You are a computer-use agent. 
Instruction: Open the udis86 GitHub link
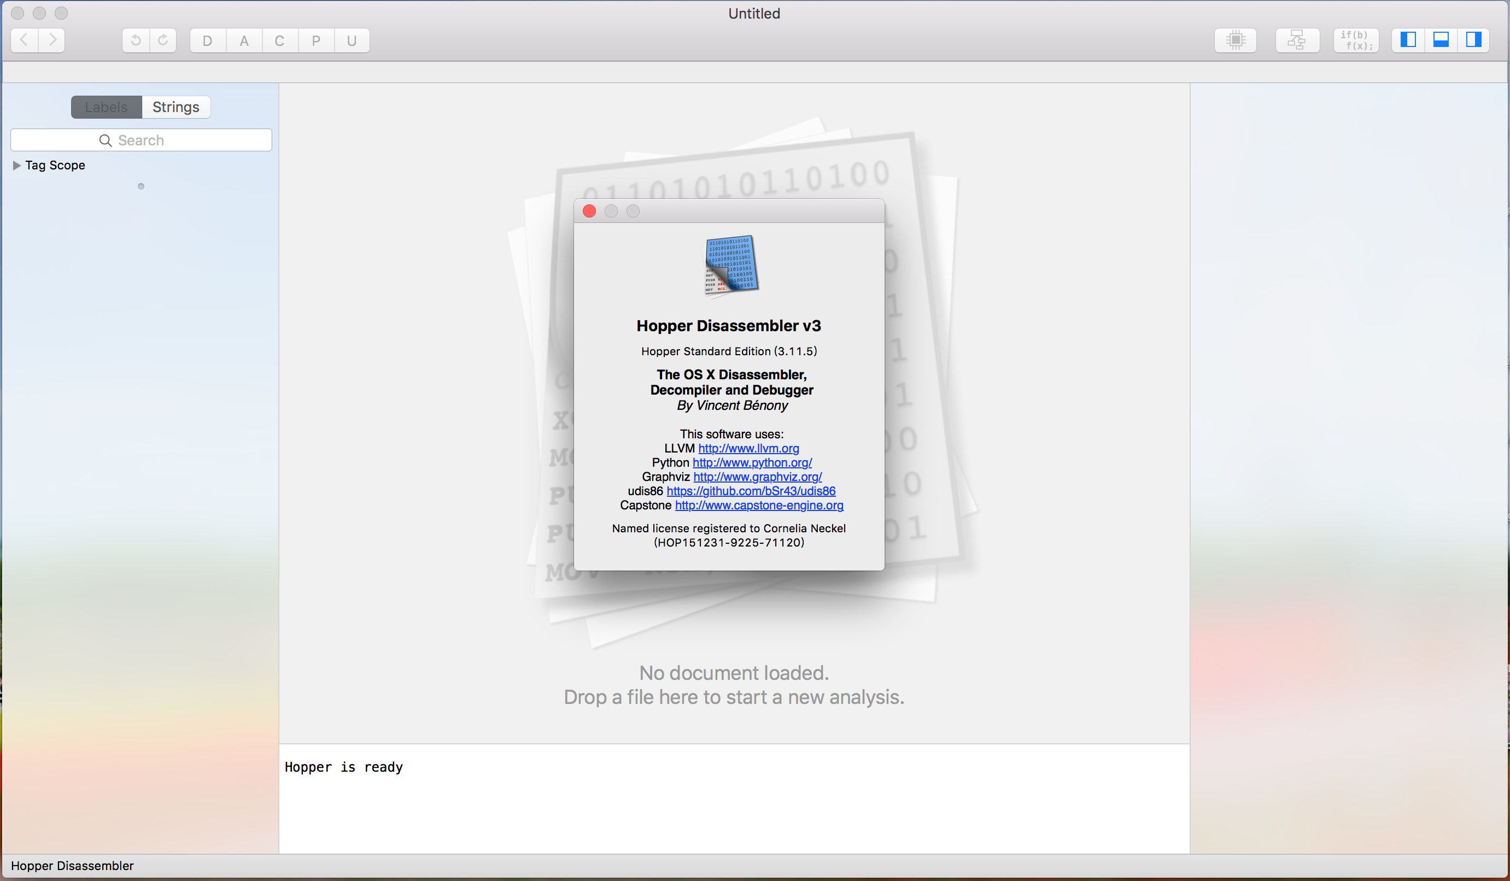pyautogui.click(x=751, y=491)
